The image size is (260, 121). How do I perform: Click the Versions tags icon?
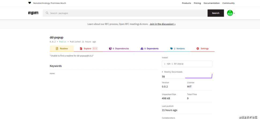pyautogui.click(x=171, y=49)
